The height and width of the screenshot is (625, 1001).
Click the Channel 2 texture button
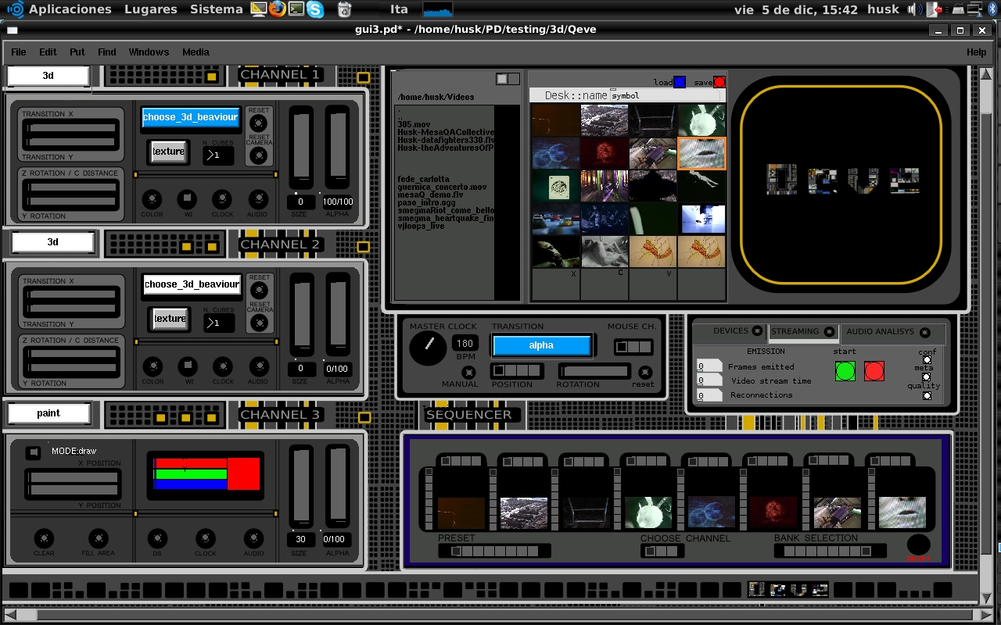coord(170,319)
